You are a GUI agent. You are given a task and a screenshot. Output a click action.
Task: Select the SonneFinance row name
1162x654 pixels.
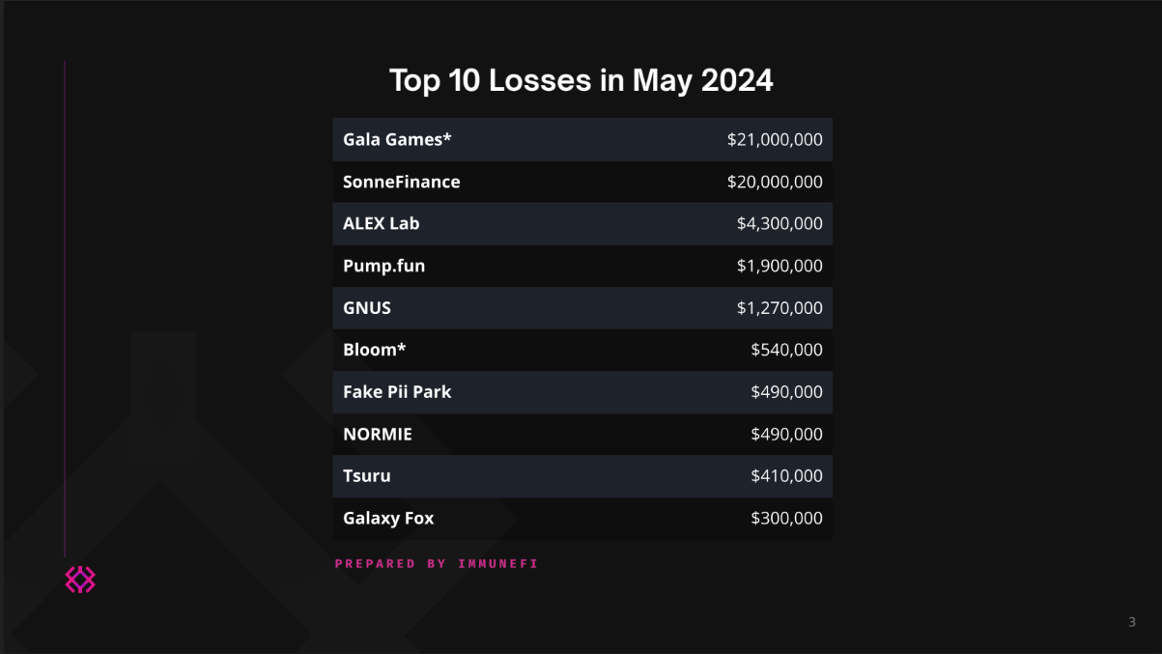401,182
